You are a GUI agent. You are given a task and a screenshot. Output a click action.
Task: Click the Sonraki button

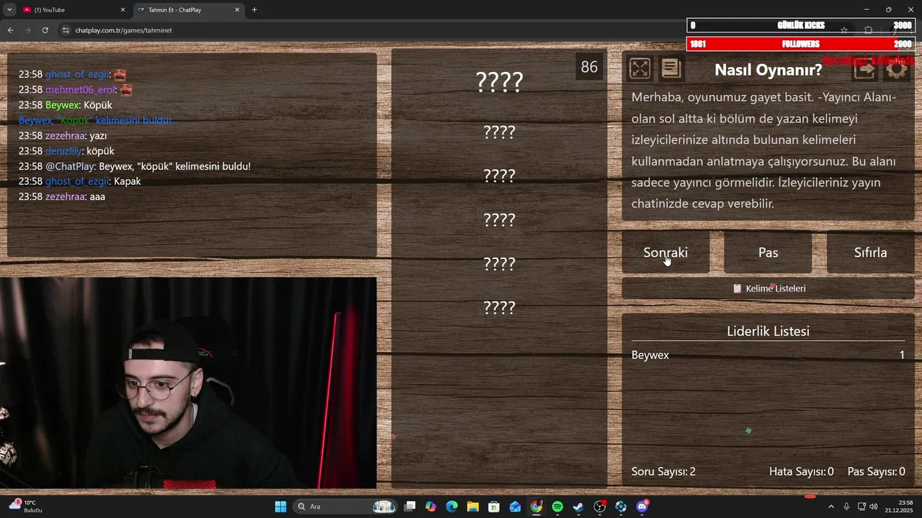[x=666, y=253]
